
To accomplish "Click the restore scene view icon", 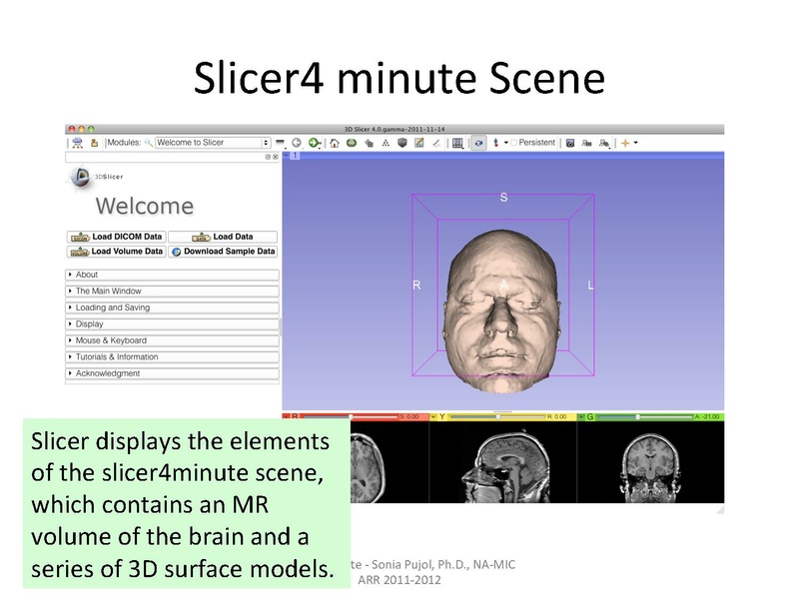I will click(x=604, y=143).
